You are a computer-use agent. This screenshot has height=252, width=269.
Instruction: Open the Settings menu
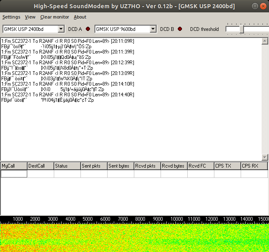point(11,17)
